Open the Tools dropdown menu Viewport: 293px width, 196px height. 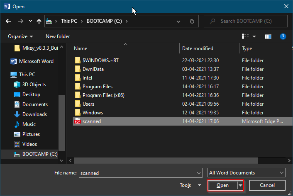[x=190, y=185]
